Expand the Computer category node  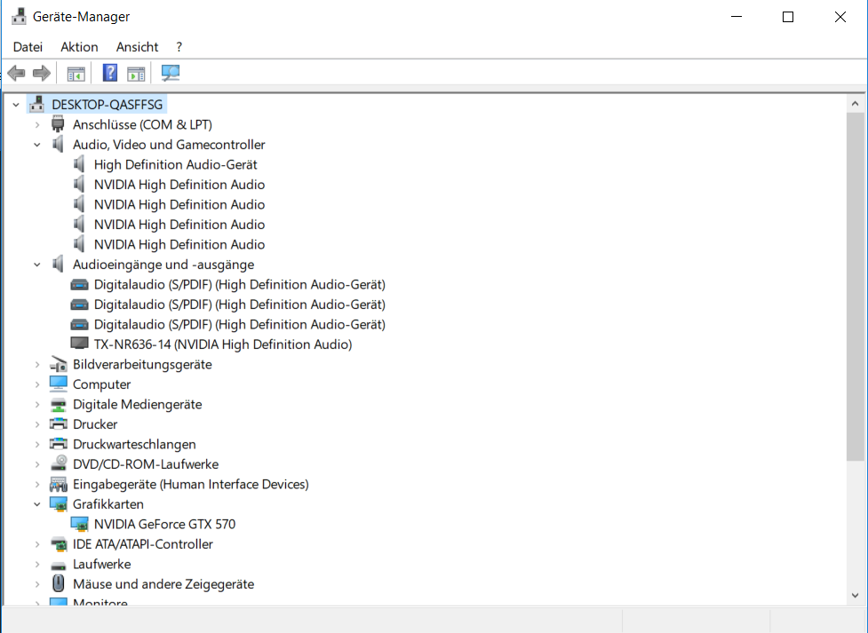point(37,384)
